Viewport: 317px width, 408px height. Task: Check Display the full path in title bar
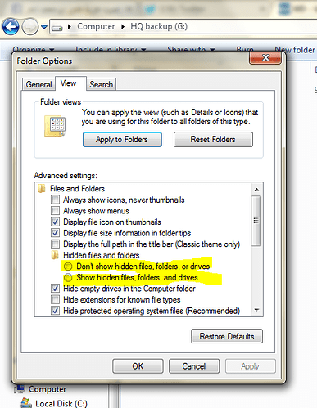click(x=55, y=244)
